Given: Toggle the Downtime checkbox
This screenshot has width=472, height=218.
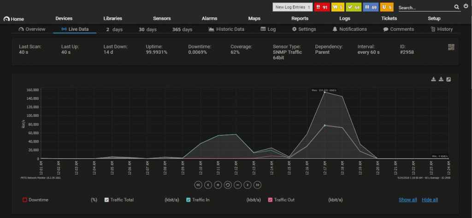Looking at the screenshot, I should click(x=25, y=200).
